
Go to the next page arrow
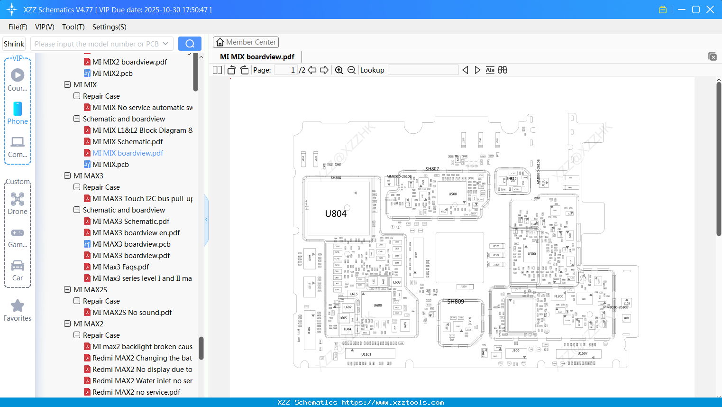click(324, 70)
